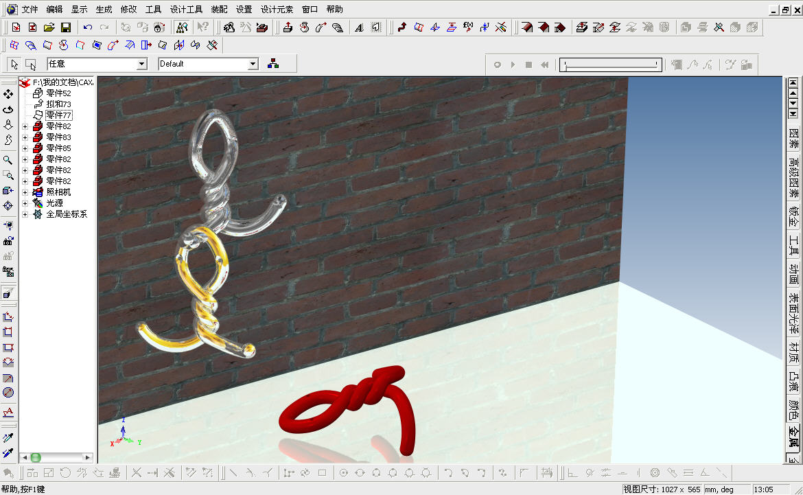This screenshot has height=495, width=803.
Task: Select 零件83 in the design tree
Action: (x=58, y=137)
